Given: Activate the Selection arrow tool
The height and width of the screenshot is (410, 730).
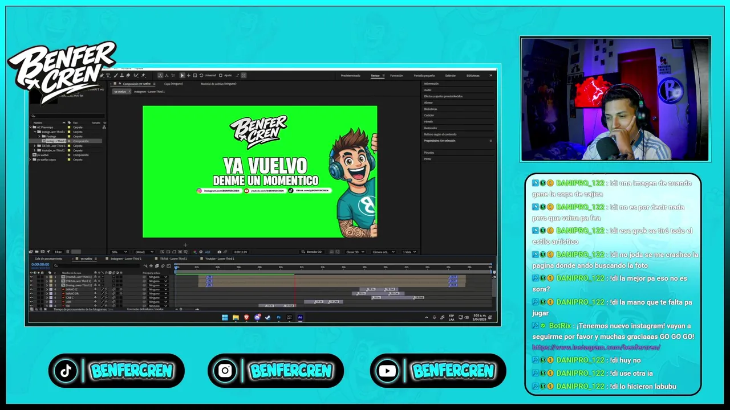Looking at the screenshot, I should pyautogui.click(x=182, y=75).
